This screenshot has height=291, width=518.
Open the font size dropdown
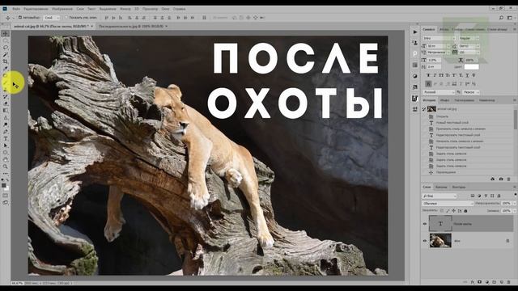point(439,46)
